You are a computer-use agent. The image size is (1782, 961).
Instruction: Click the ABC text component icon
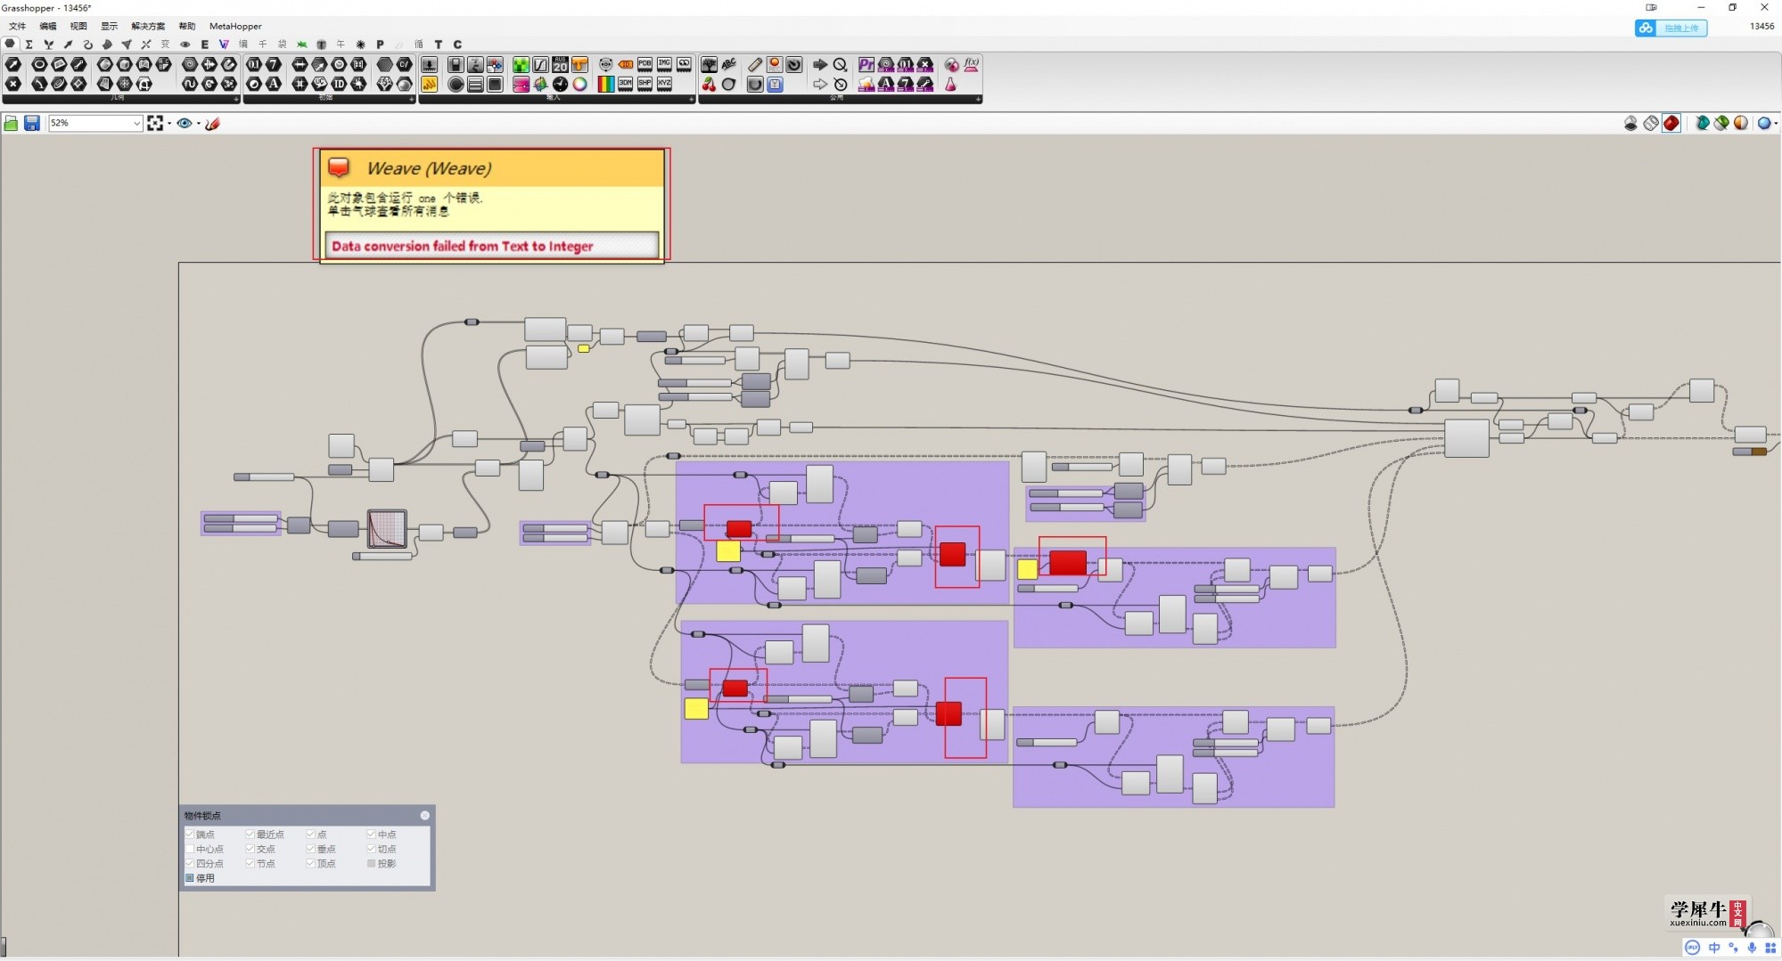click(728, 64)
